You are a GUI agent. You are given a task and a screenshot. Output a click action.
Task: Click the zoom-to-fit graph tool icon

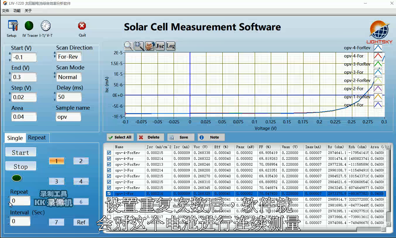point(139,46)
